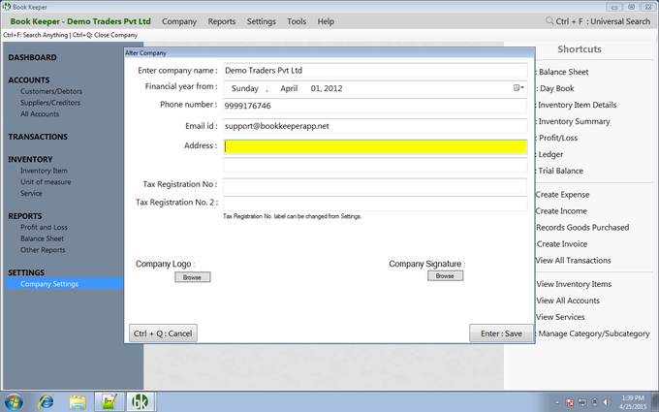
Task: Open the Reports menu
Action: point(222,21)
